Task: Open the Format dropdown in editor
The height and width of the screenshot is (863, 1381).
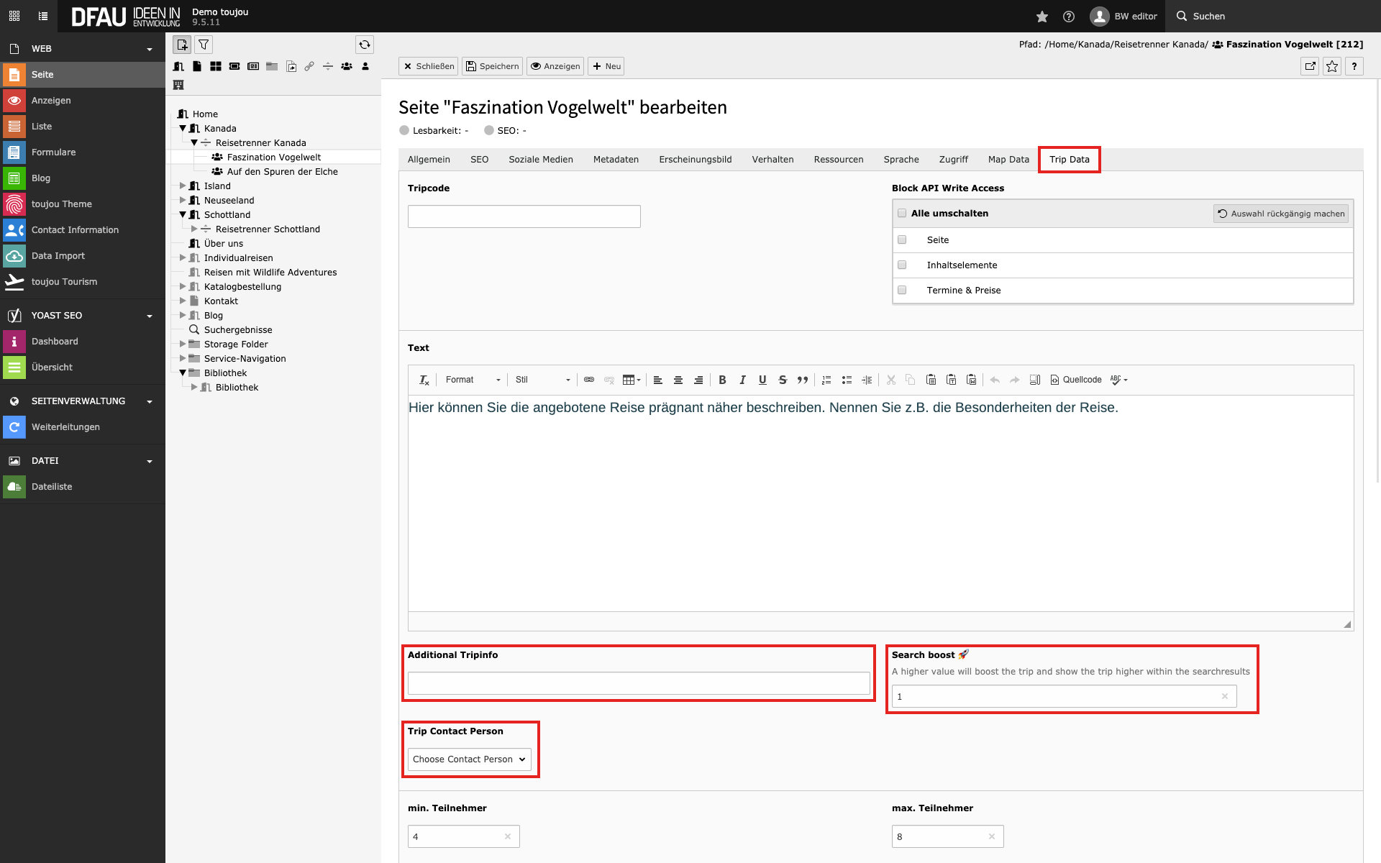Action: click(473, 380)
